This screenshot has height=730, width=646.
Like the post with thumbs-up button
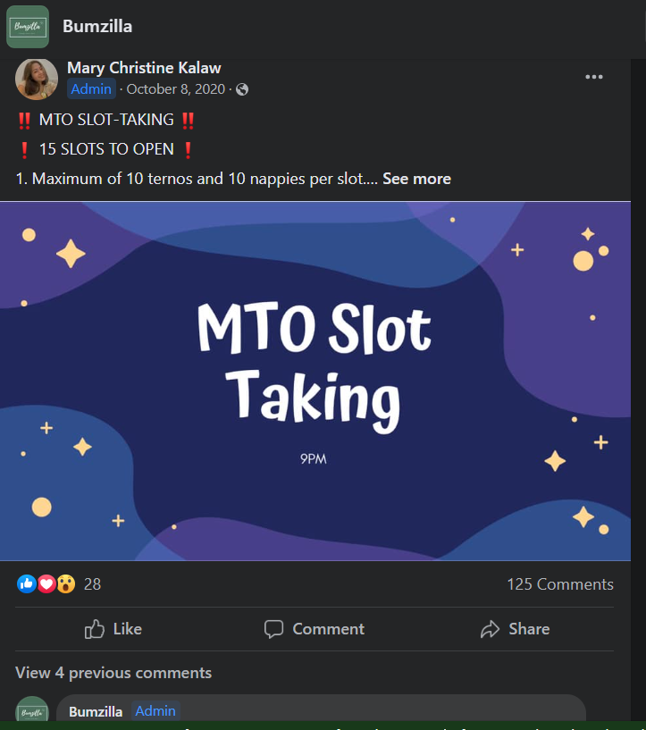coord(113,629)
